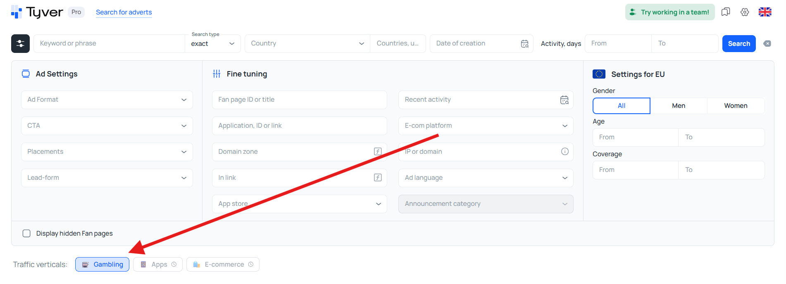Image resolution: width=786 pixels, height=284 pixels.
Task: Enable the Apps traffic vertical filter
Action: coord(157,264)
